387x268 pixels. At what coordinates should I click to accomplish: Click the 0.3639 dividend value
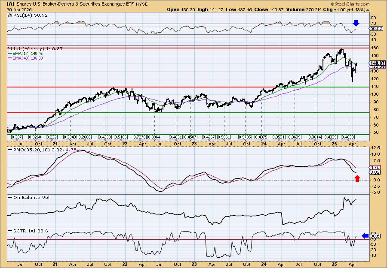[x=294, y=137]
